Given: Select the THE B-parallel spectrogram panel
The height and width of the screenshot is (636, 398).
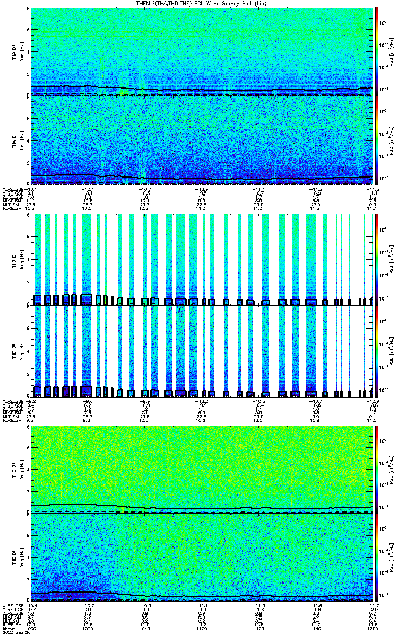Looking at the screenshot, I should pos(202,558).
